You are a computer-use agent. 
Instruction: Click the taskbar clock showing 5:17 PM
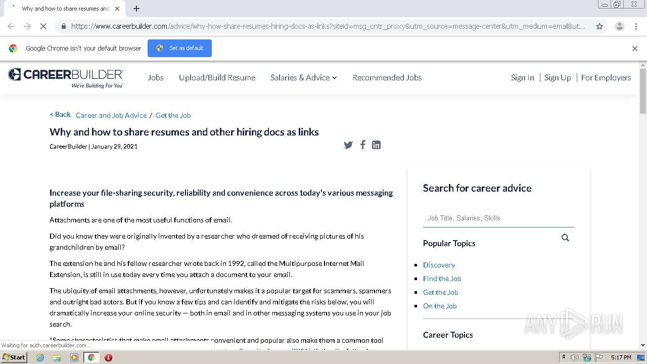(621, 357)
